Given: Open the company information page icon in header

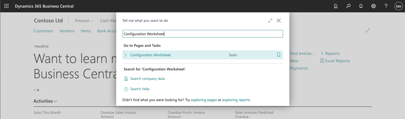Looking at the screenshot, I should click(x=336, y=6).
